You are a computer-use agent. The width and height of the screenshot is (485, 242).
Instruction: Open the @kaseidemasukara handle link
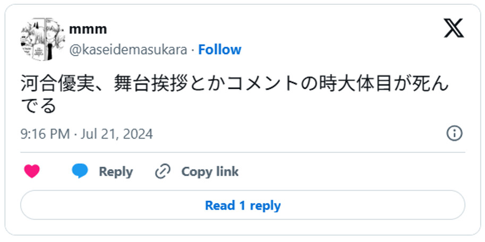pyautogui.click(x=128, y=50)
